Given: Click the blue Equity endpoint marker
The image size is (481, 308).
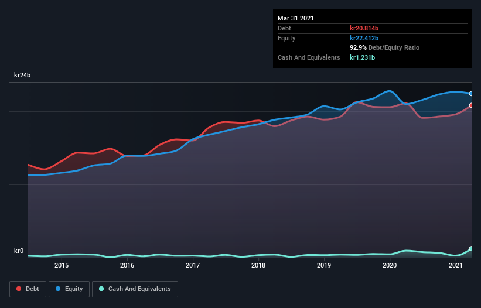Looking at the screenshot, I should click(x=471, y=94).
